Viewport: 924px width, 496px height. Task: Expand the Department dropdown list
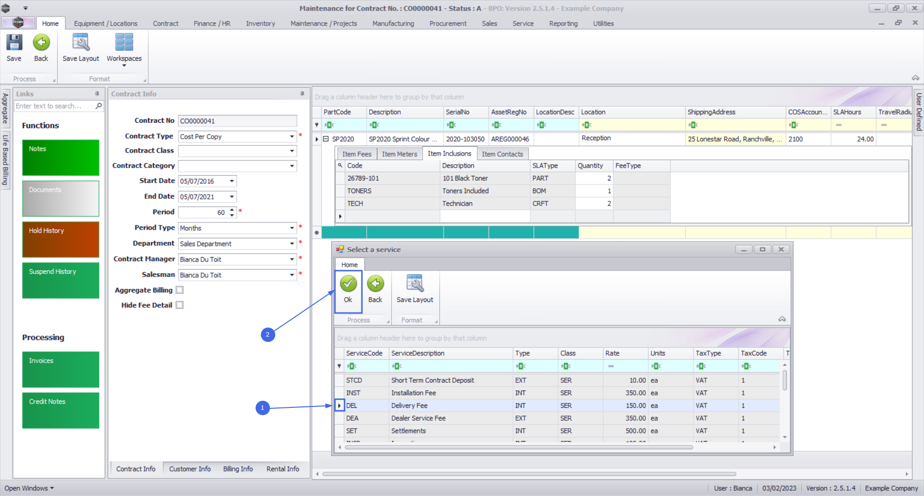point(292,244)
